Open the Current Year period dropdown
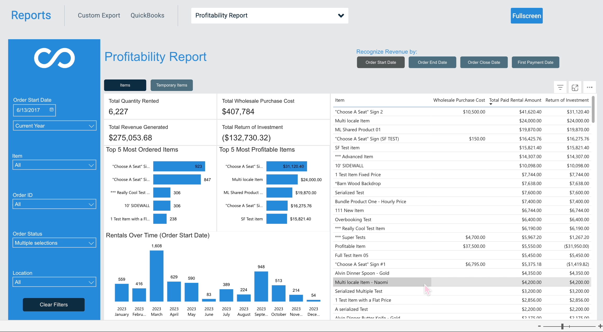The height and width of the screenshot is (332, 603). click(x=55, y=126)
